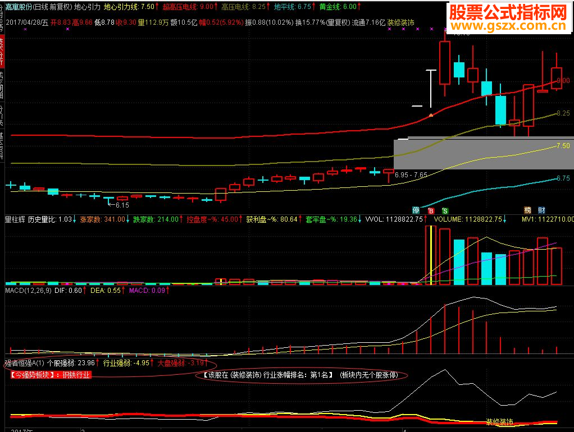
Task: Click the float shares 流通7.16亿
Action: tap(368, 22)
